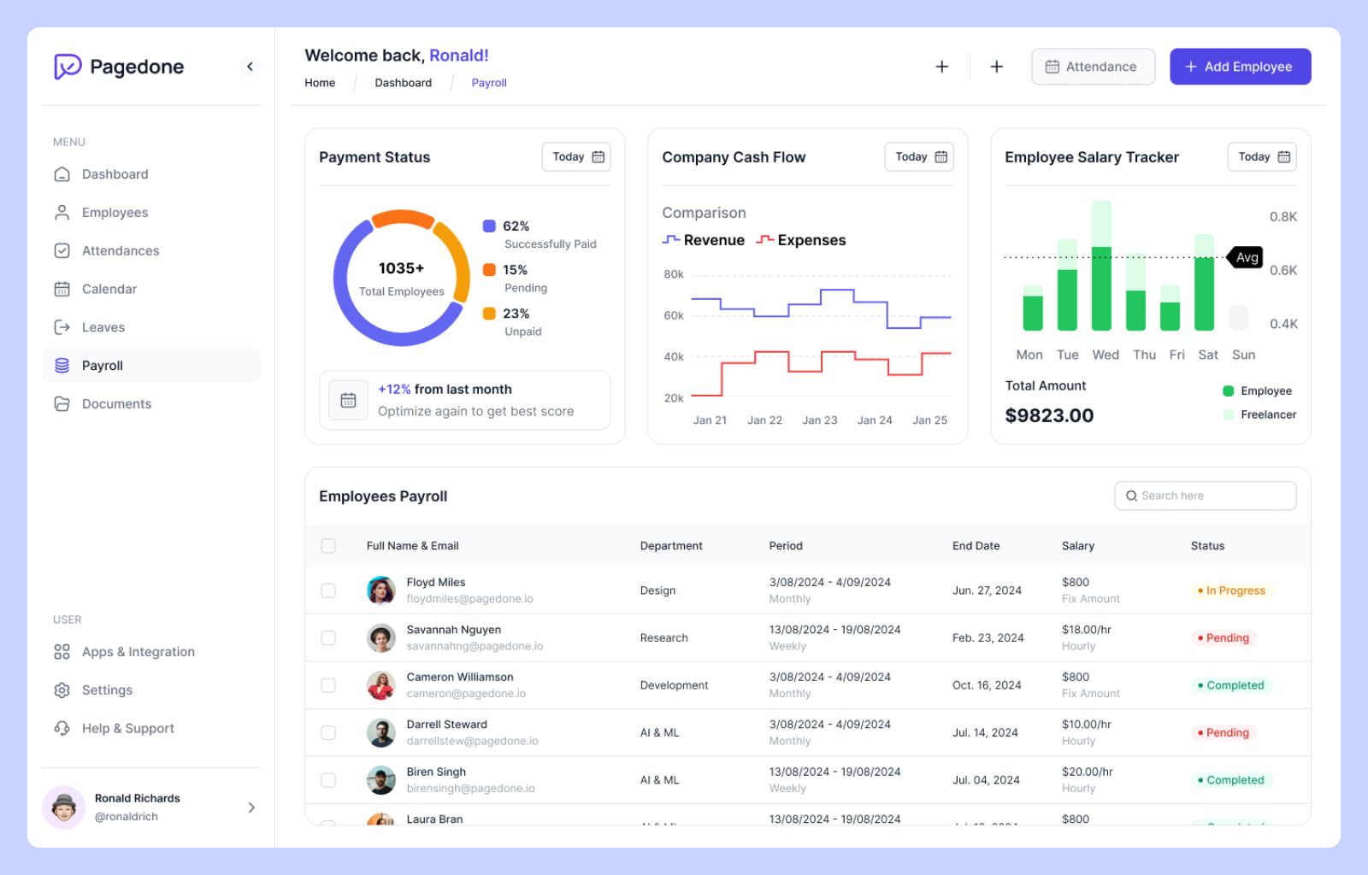
Task: Collapse sidebar with the left chevron
Action: click(250, 67)
